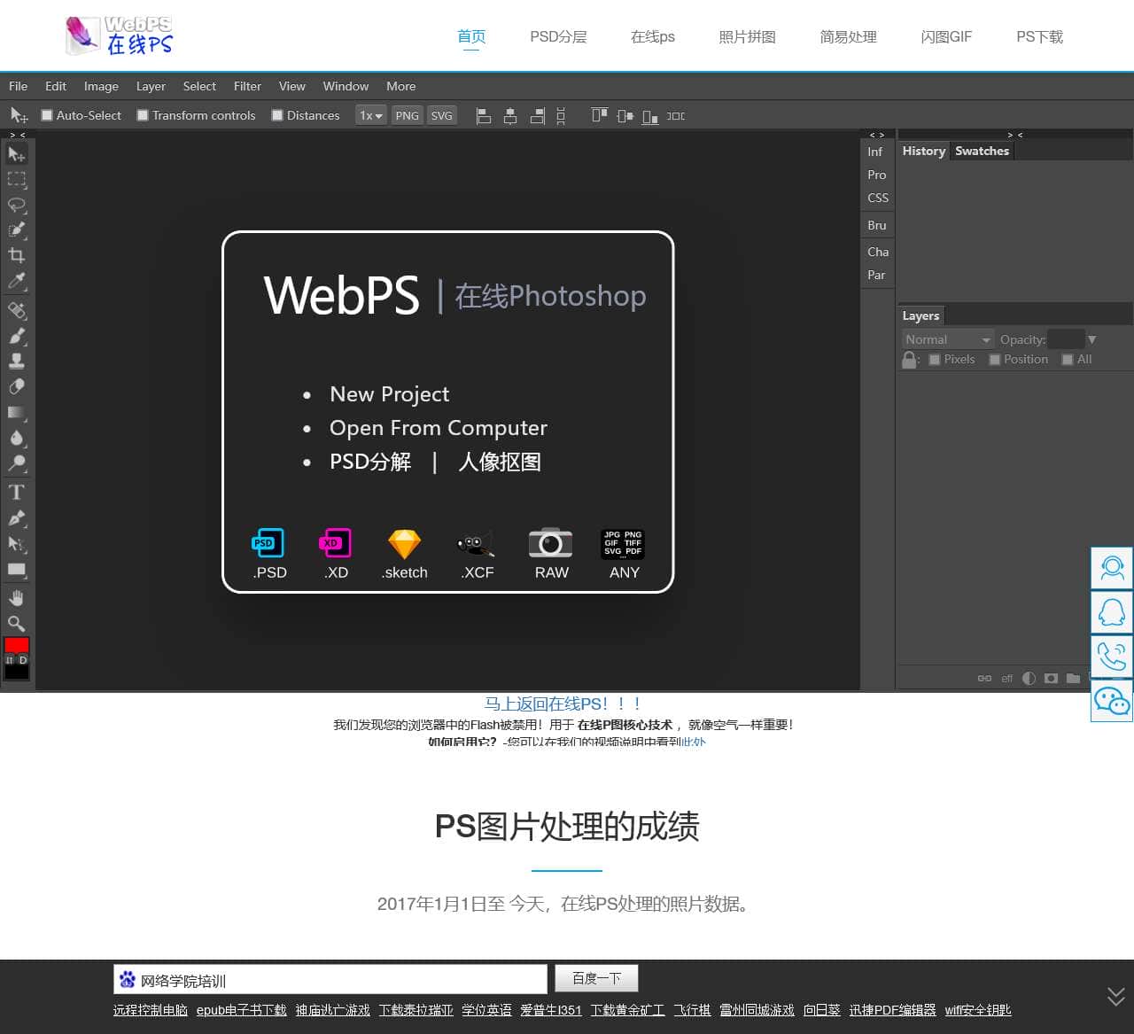This screenshot has height=1034, width=1134.
Task: Switch to the Swatches tab
Action: pos(982,151)
